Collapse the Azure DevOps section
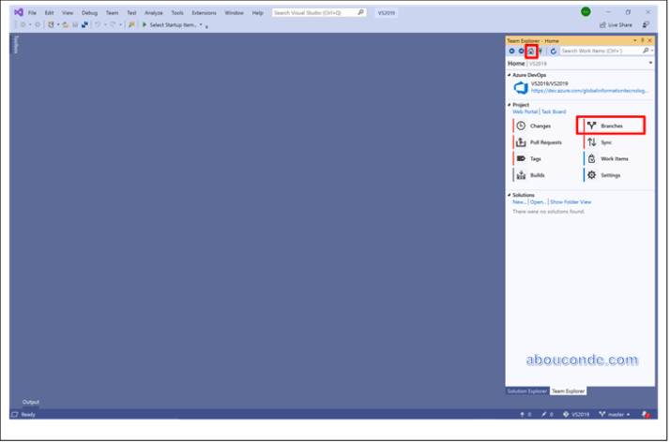 coord(510,74)
